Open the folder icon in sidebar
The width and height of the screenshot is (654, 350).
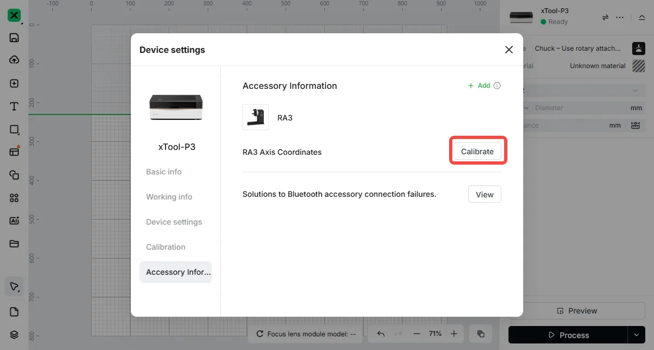click(x=14, y=244)
